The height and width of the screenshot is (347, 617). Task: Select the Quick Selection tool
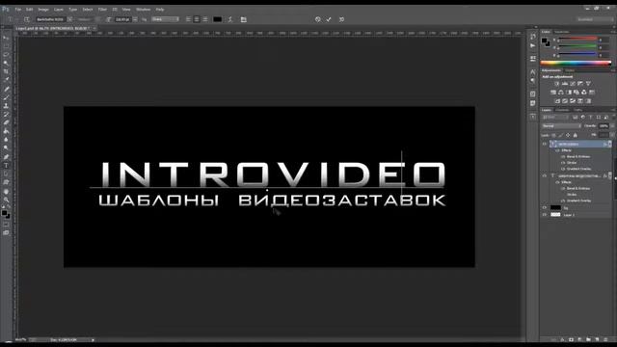pos(6,63)
